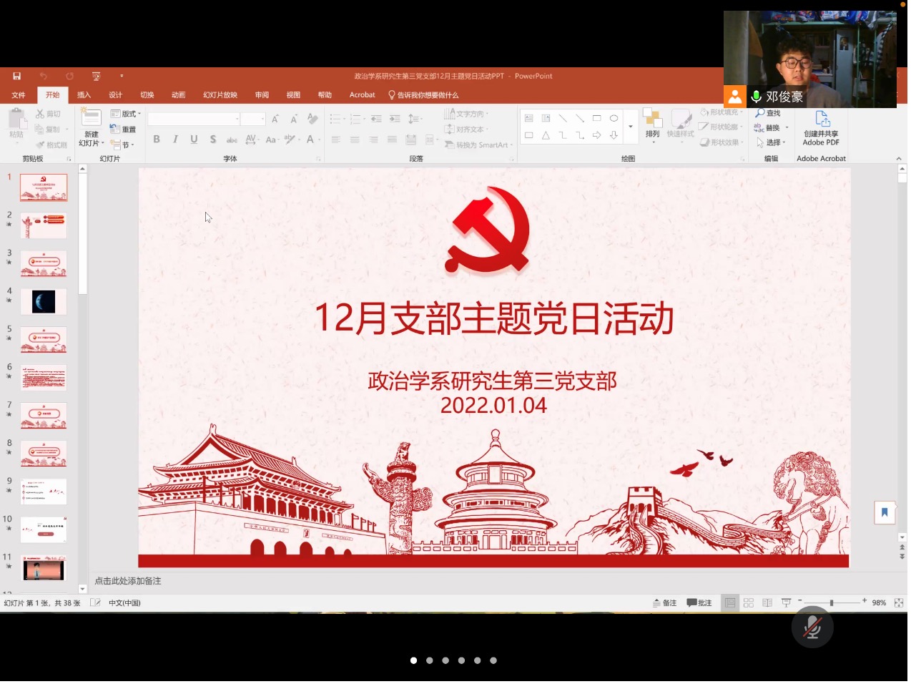This screenshot has height=684, width=911.
Task: Open the Insert (插入) ribbon tab
Action: pos(84,95)
